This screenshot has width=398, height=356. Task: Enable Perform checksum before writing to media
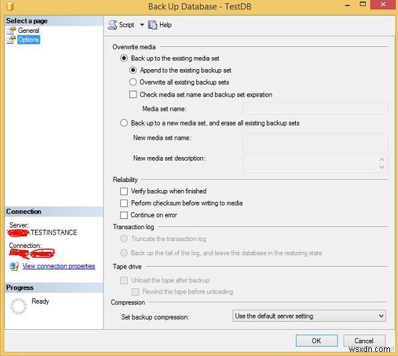[x=124, y=203]
